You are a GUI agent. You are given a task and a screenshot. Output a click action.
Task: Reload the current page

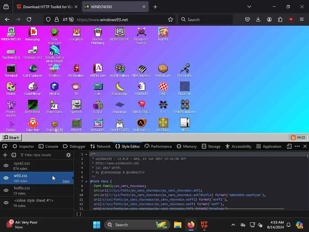coord(29,19)
